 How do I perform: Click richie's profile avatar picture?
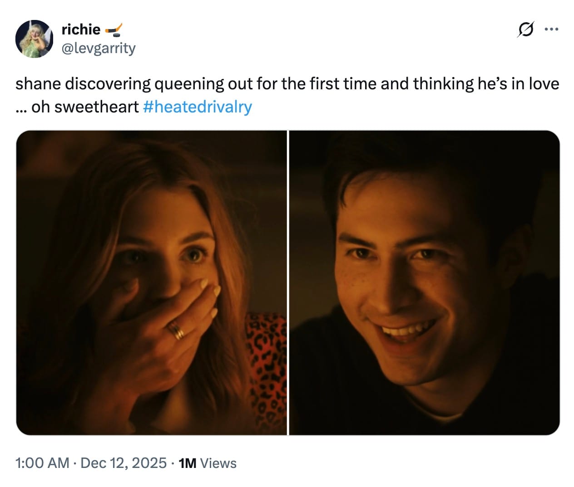[x=35, y=39]
